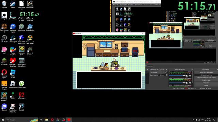Click Режим студии button in OBS
This screenshot has width=218, height=122.
coord(206,80)
